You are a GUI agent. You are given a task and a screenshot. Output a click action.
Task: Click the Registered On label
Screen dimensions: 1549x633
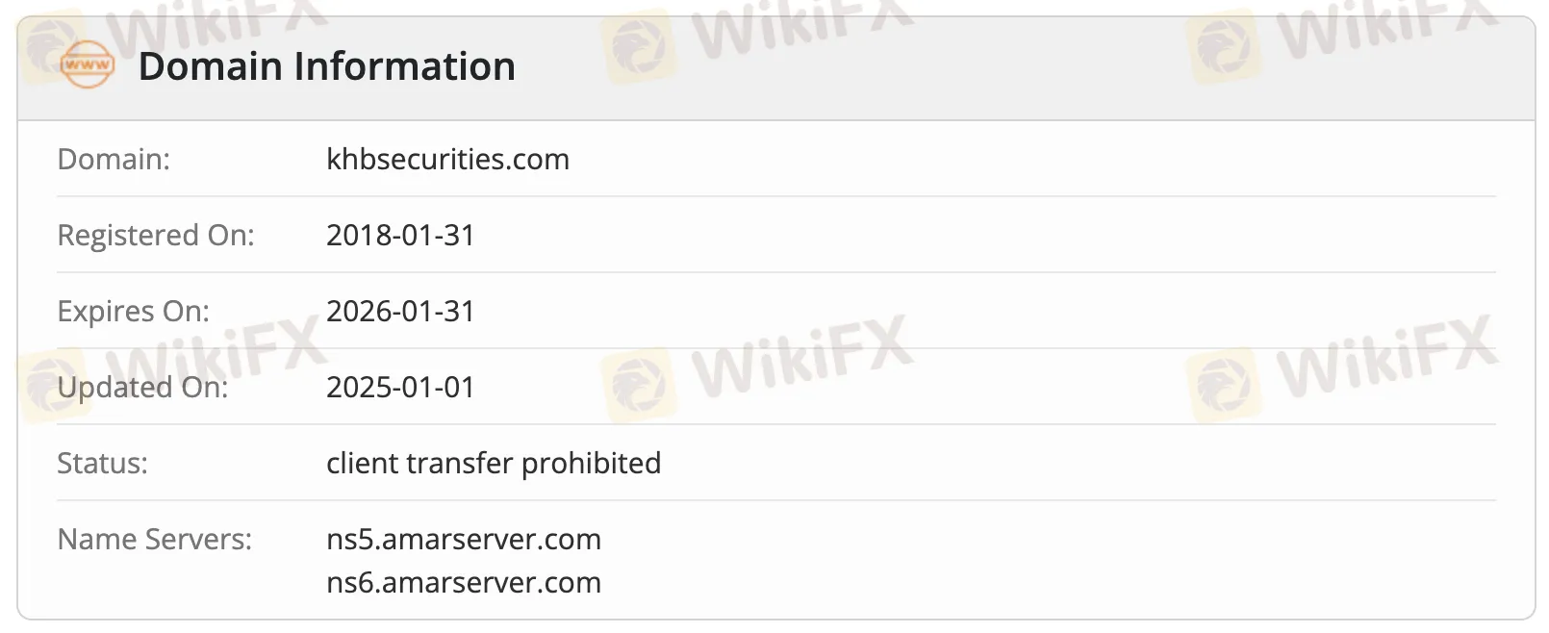coord(156,235)
